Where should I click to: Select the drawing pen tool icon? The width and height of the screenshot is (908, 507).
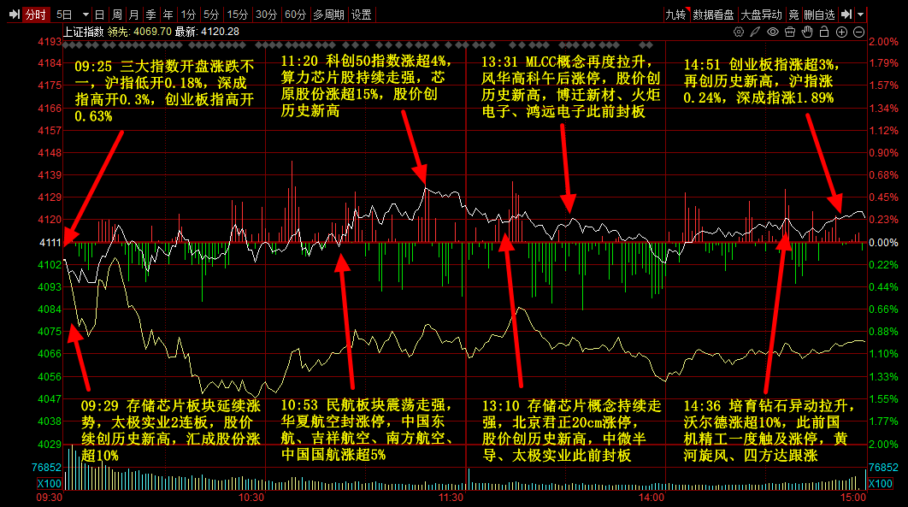pos(755,32)
